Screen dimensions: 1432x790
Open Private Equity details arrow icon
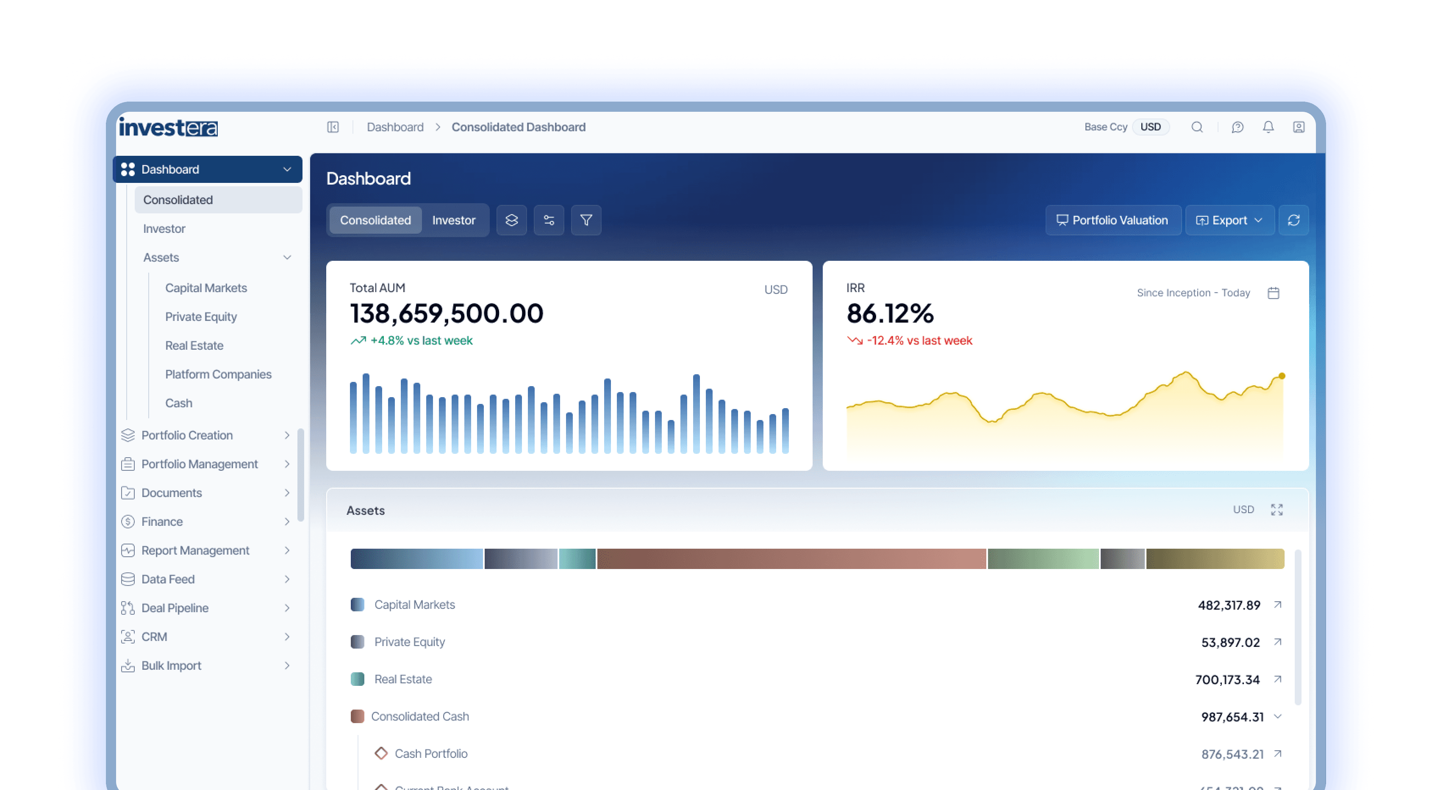pyautogui.click(x=1277, y=642)
